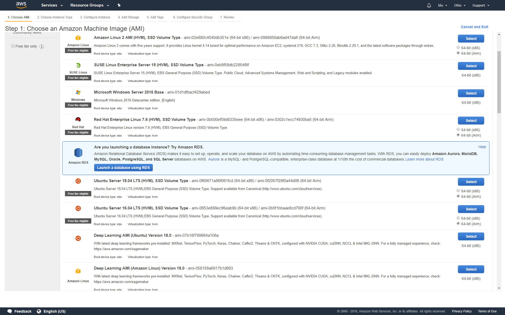Select SUSE Linux Enterprise Server 15
The height and width of the screenshot is (315, 505).
471,66
